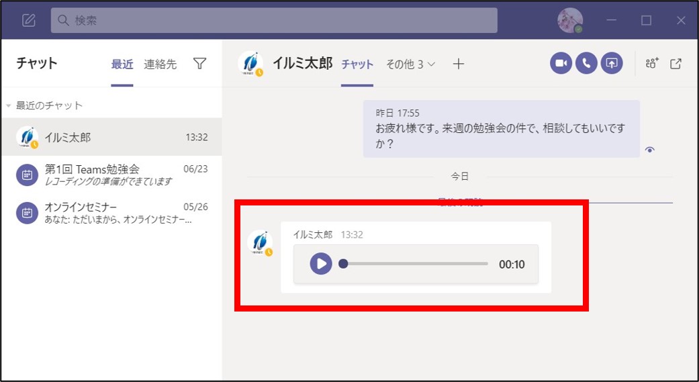Open the screen sharing button
This screenshot has height=382, width=699.
point(611,63)
